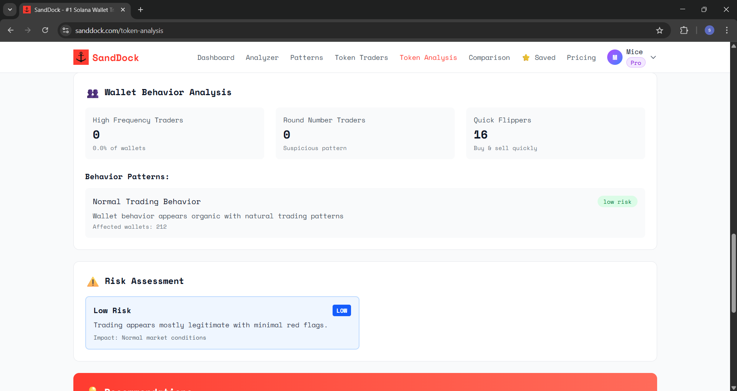Click the gold star Saved icon

click(526, 58)
